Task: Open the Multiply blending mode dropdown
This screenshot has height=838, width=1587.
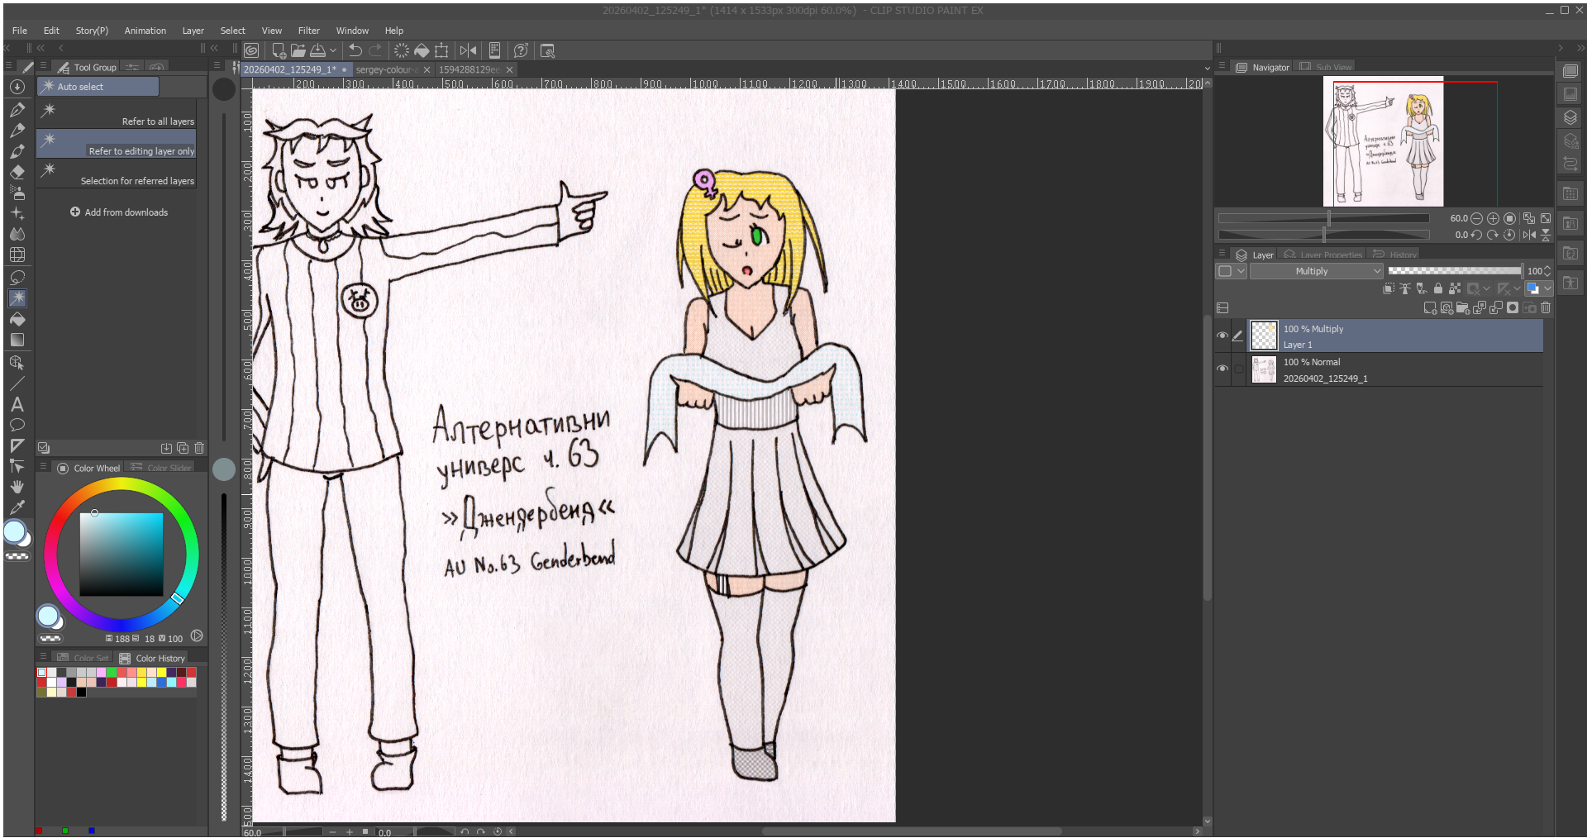Action: pos(1316,271)
